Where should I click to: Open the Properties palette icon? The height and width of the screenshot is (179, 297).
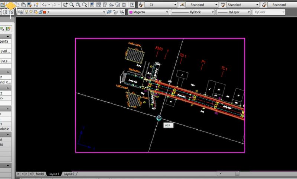[92, 4]
